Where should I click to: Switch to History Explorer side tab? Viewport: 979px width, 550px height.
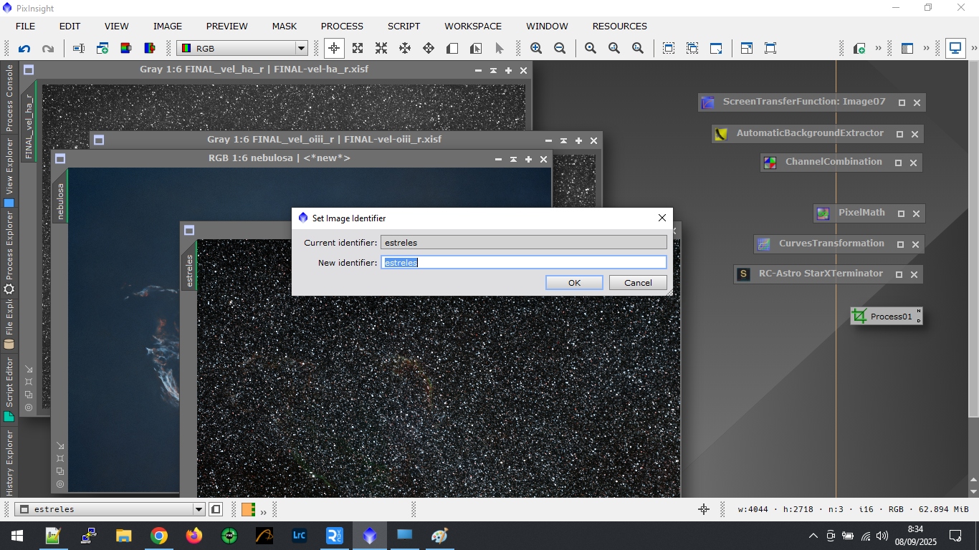coord(9,463)
